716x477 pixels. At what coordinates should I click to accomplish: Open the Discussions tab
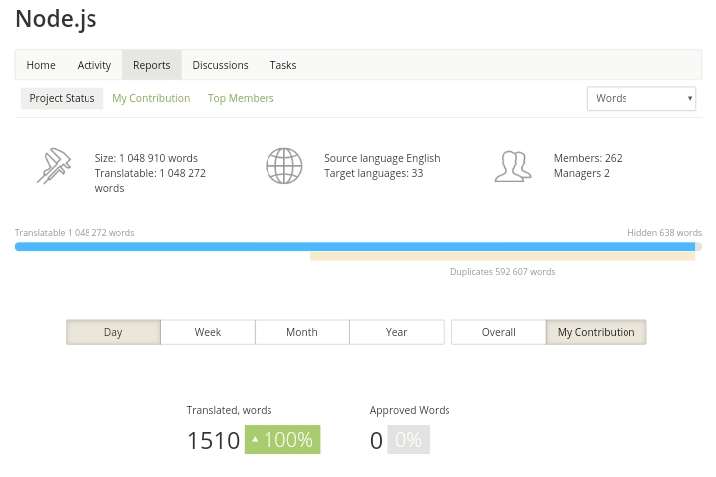[220, 65]
